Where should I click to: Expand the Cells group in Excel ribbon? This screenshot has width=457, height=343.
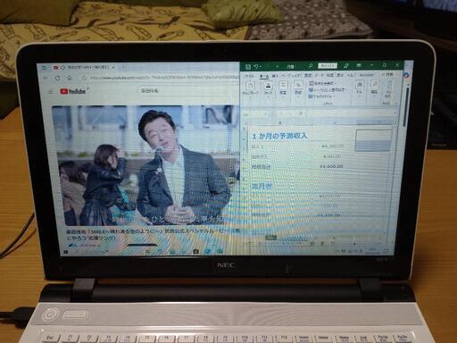pyautogui.click(x=360, y=88)
